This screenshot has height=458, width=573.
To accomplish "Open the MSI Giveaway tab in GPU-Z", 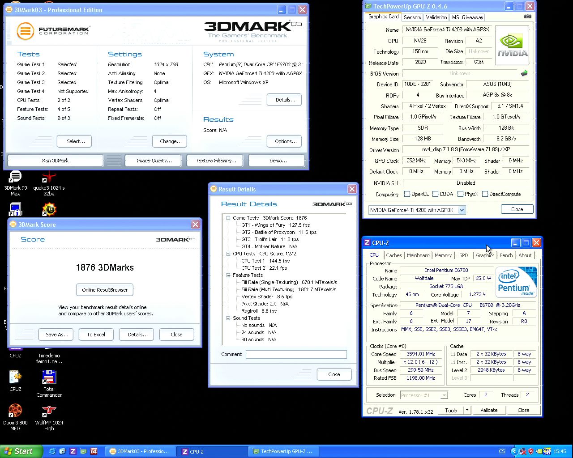I will pyautogui.click(x=467, y=17).
